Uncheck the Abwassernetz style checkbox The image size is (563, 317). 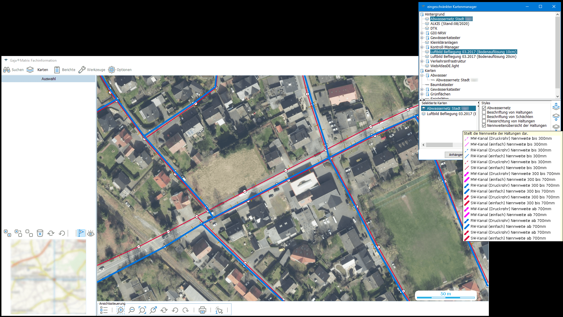pos(484,108)
